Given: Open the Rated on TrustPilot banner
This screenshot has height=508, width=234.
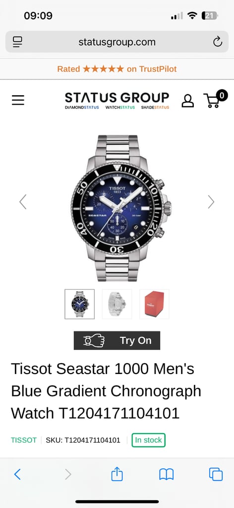Looking at the screenshot, I should tap(117, 69).
